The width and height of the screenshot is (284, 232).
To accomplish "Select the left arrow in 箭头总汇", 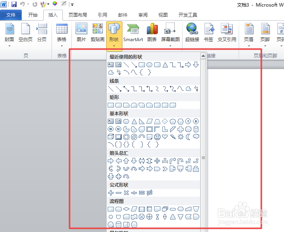I will click(119, 161).
